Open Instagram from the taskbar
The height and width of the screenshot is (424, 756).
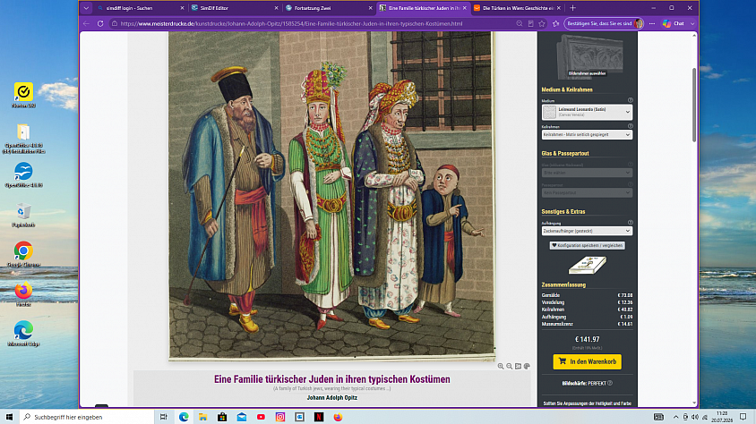coord(280,417)
